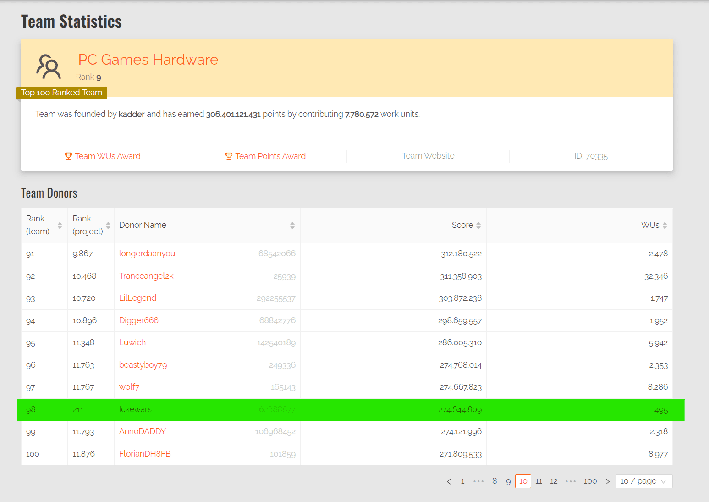Click the Score column header label
The width and height of the screenshot is (709, 502).
coord(462,225)
